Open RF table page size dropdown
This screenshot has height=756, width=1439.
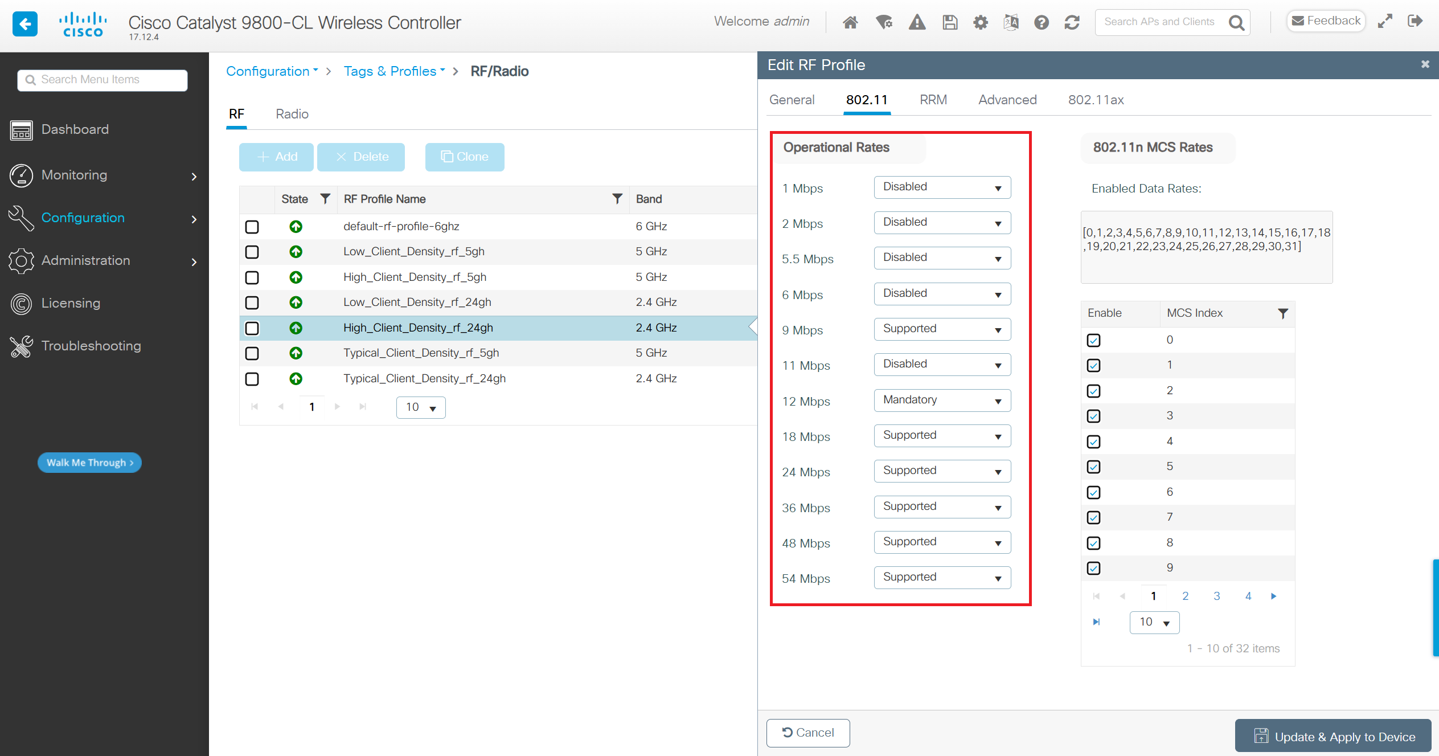pyautogui.click(x=421, y=407)
